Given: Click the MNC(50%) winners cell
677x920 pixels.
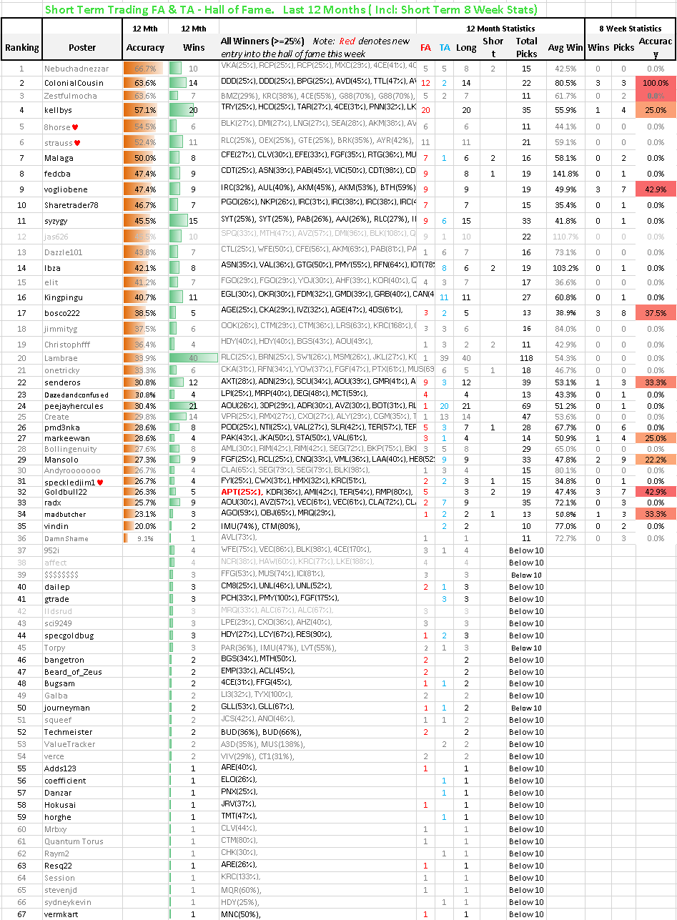Looking at the screenshot, I should (319, 914).
